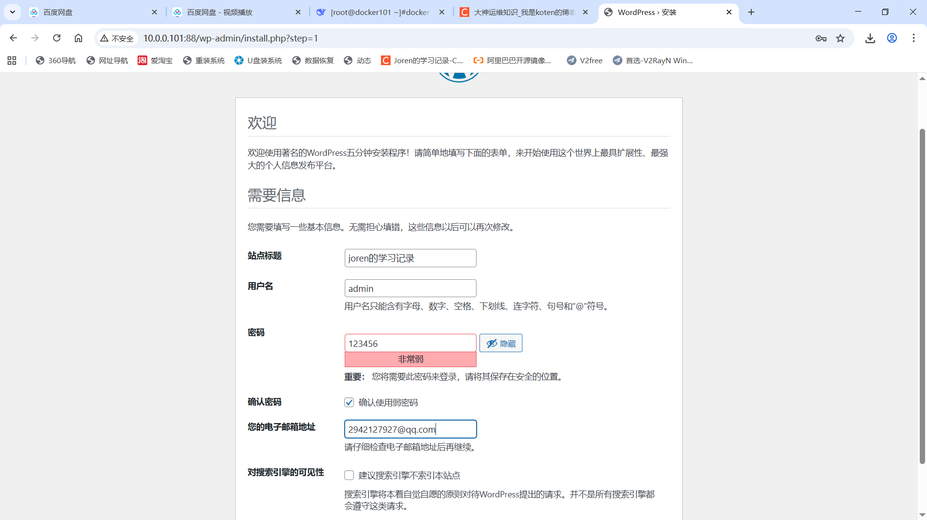Close the [root@docker101 tab
The width and height of the screenshot is (927, 520).
pos(441,12)
